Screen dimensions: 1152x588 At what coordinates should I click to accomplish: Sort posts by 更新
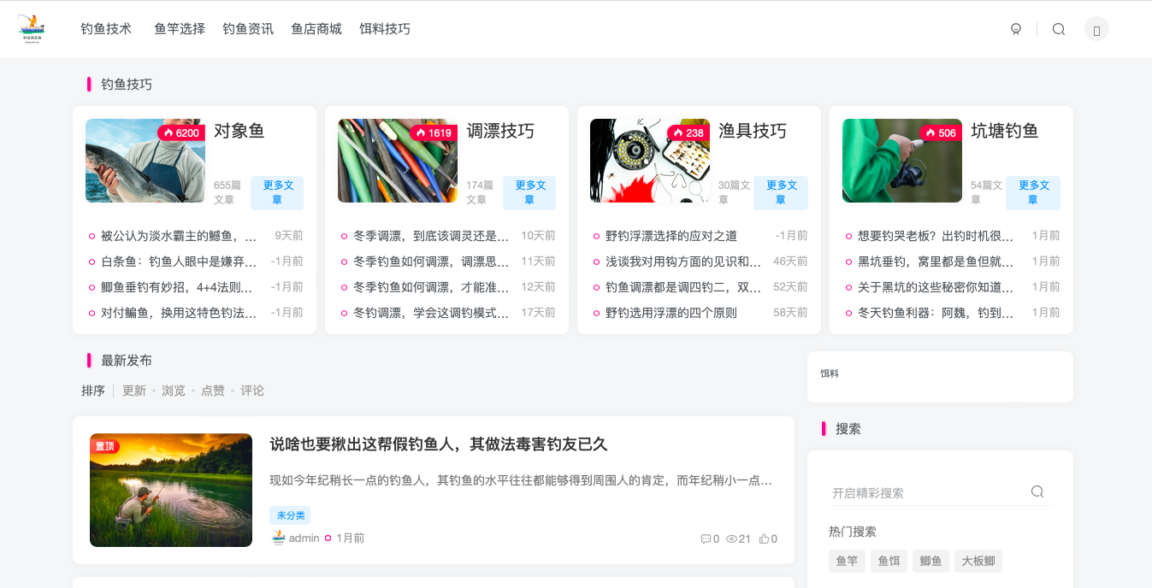pos(134,391)
